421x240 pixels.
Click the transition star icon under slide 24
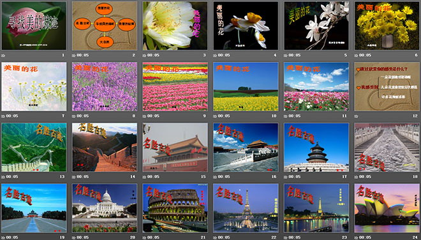click(356, 237)
